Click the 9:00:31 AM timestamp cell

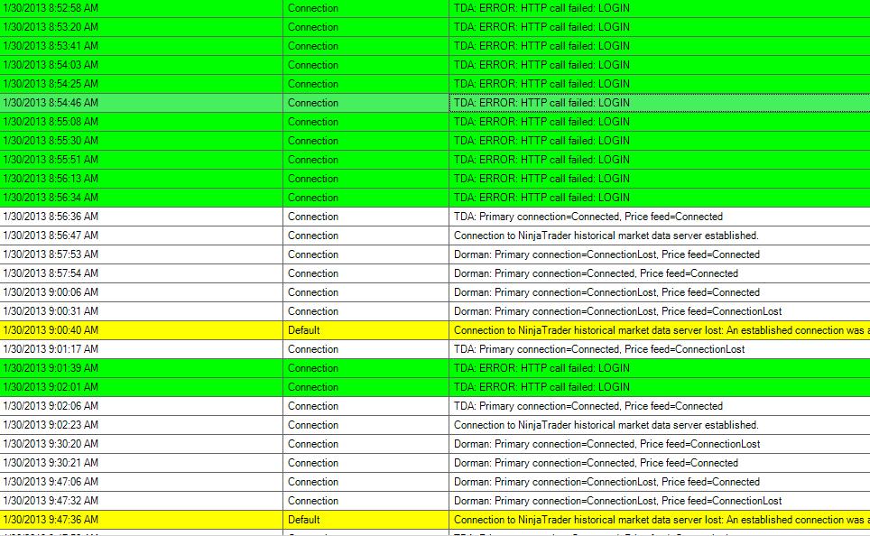point(141,310)
